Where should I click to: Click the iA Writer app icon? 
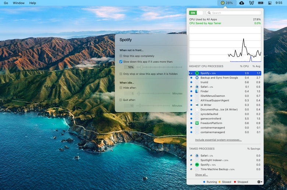coord(197,105)
